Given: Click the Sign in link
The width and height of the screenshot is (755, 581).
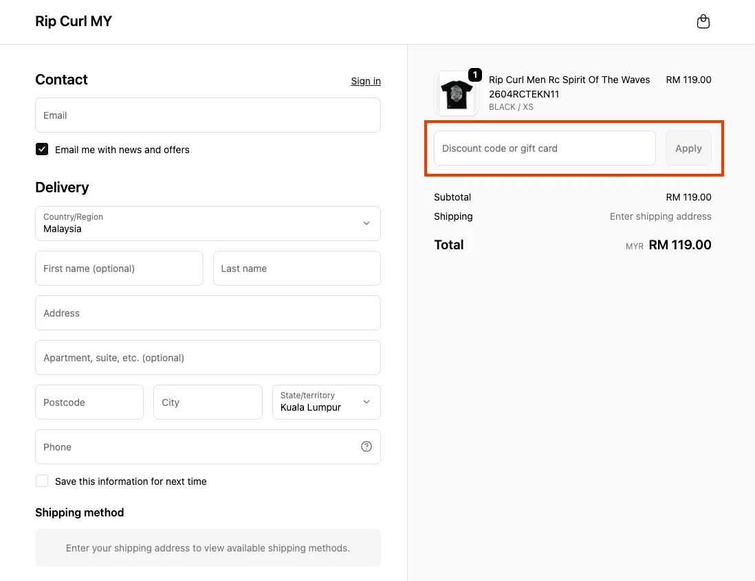Looking at the screenshot, I should tap(366, 81).
